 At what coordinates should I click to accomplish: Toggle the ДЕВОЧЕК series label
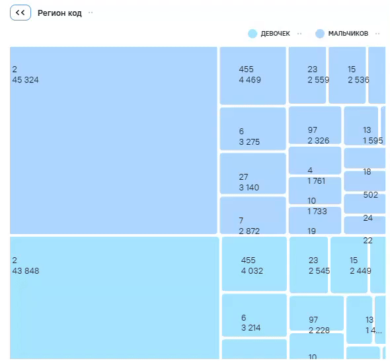(x=276, y=34)
